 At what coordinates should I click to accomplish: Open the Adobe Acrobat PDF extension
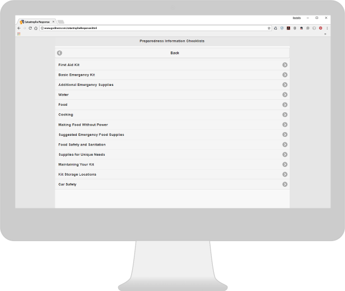(288, 28)
